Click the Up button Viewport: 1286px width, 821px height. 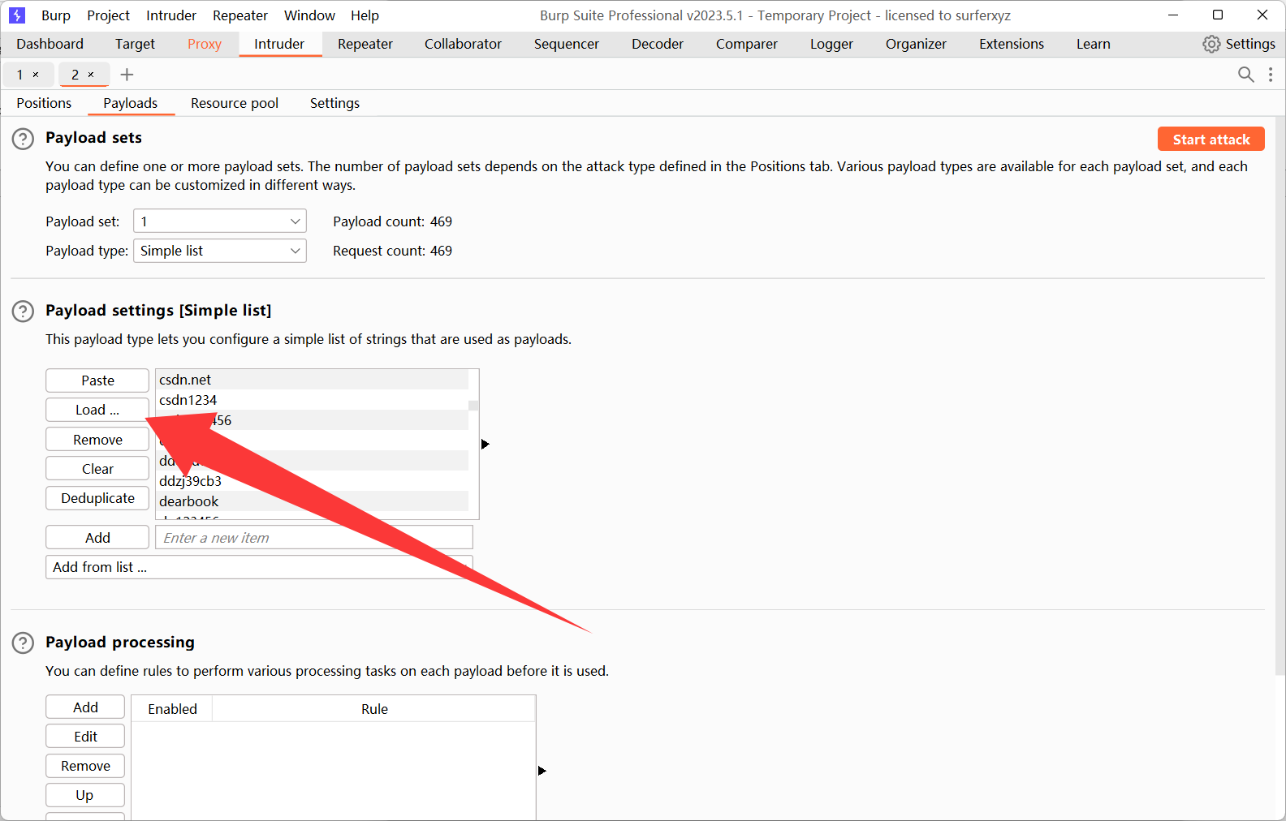point(85,795)
